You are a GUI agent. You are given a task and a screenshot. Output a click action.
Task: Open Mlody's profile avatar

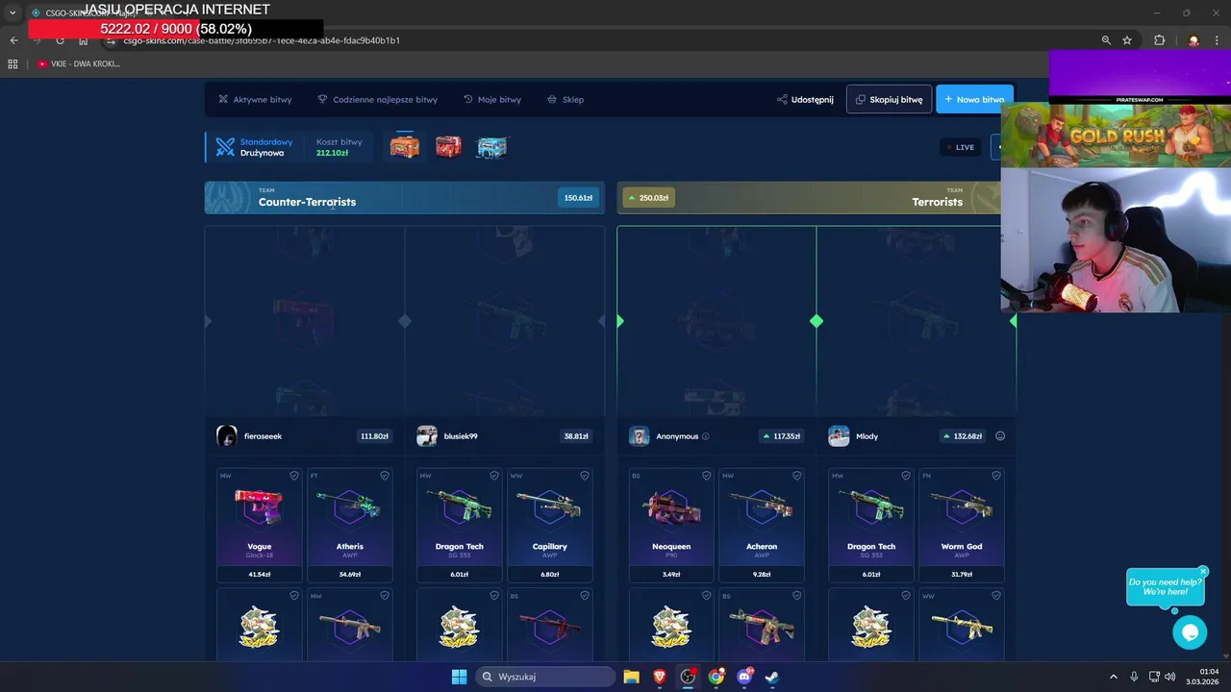[839, 436]
